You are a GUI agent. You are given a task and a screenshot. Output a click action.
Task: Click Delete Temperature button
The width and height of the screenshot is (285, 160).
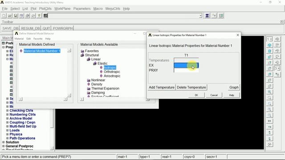point(191,88)
